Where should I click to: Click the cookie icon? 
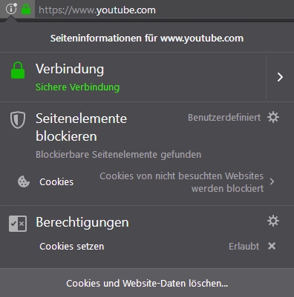(x=24, y=181)
